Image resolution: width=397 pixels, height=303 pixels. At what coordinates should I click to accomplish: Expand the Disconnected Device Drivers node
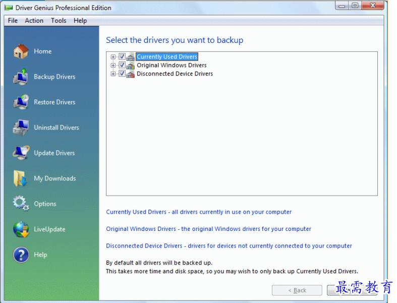tap(114, 74)
